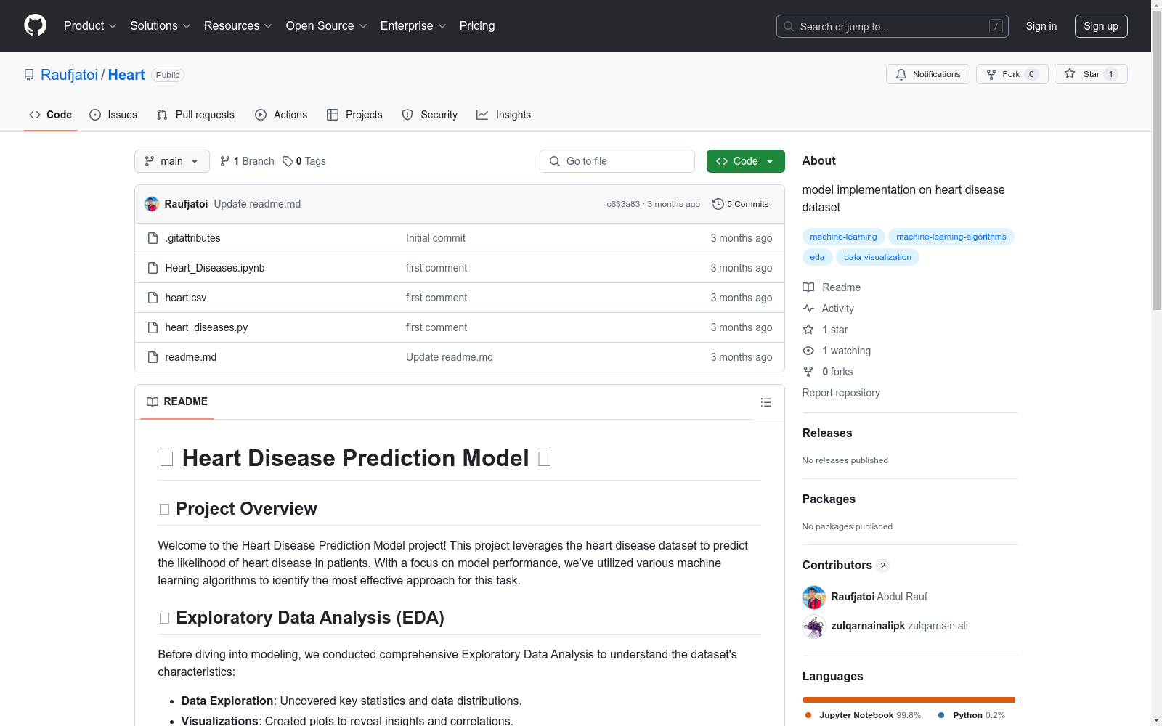Click the file icon next to heart_diseases.py
Viewport: 1162px width, 726px height.
153,327
